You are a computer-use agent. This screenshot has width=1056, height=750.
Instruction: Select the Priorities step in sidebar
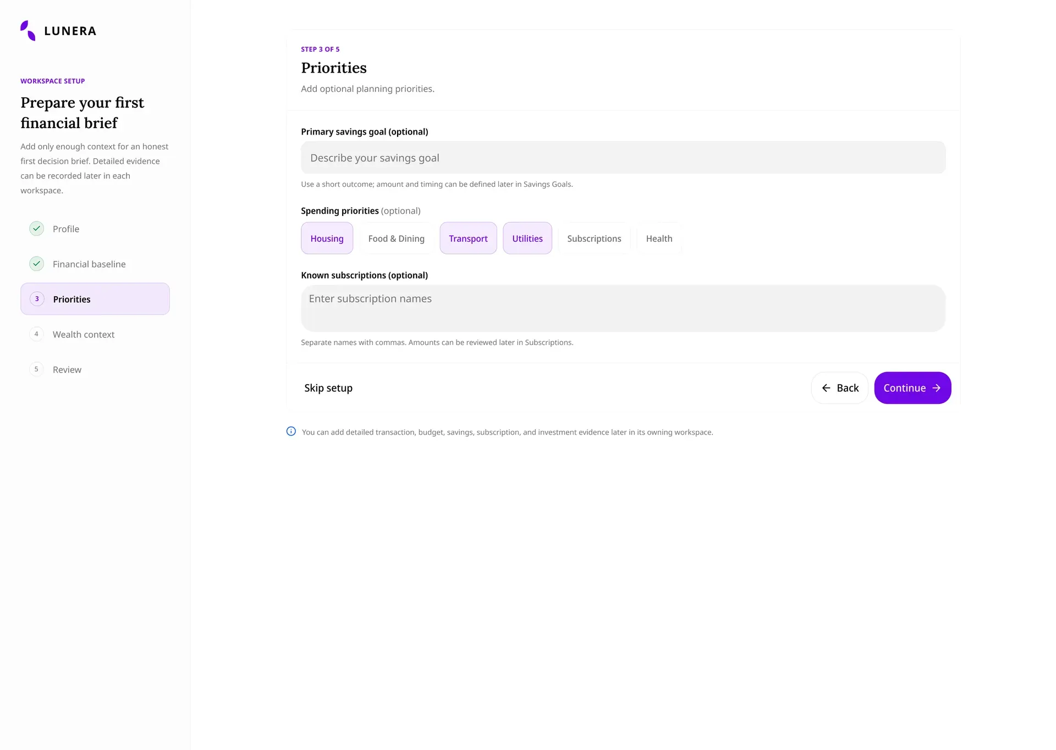95,299
